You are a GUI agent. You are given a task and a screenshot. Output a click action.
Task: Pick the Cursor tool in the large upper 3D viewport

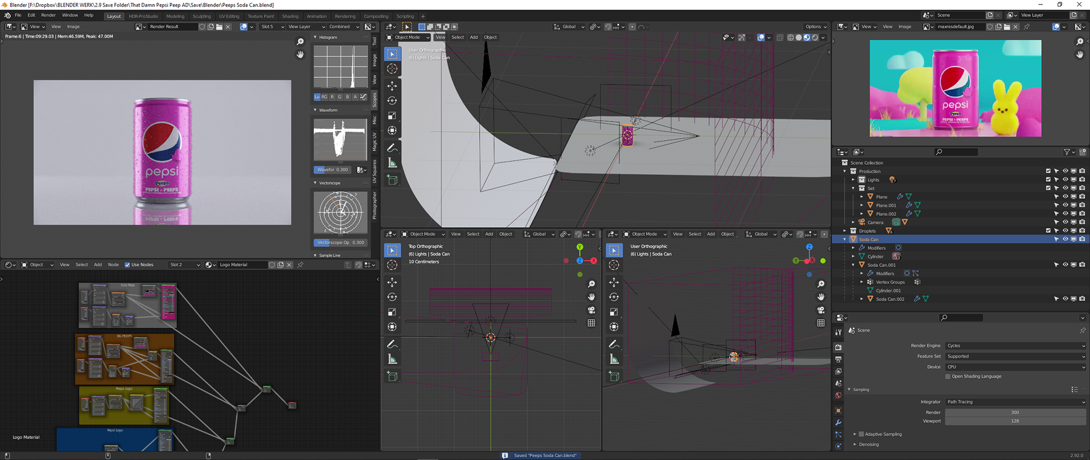(x=392, y=69)
